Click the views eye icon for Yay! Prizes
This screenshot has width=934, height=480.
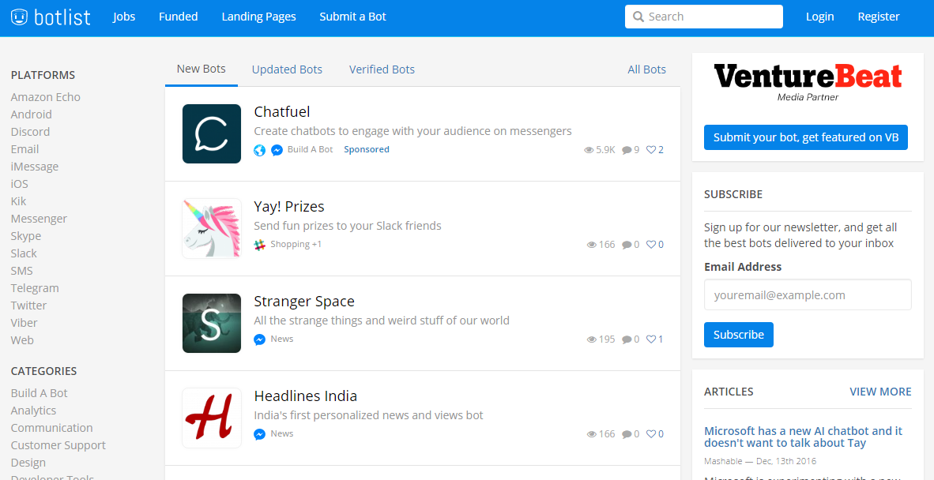click(592, 245)
